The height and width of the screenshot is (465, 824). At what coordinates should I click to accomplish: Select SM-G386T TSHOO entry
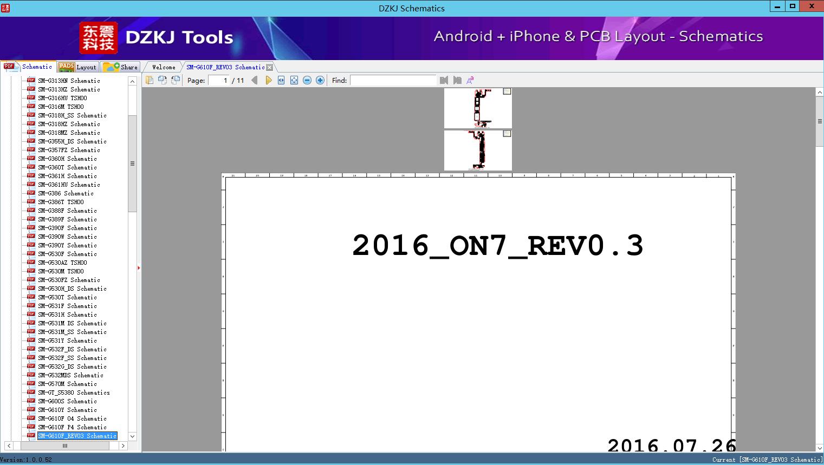pyautogui.click(x=61, y=202)
